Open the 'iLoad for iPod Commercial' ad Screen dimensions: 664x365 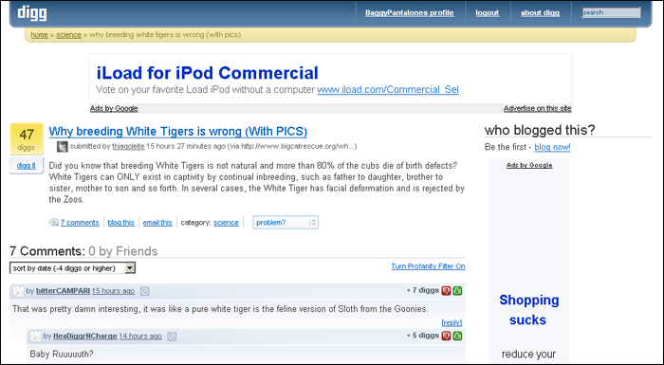(x=208, y=73)
